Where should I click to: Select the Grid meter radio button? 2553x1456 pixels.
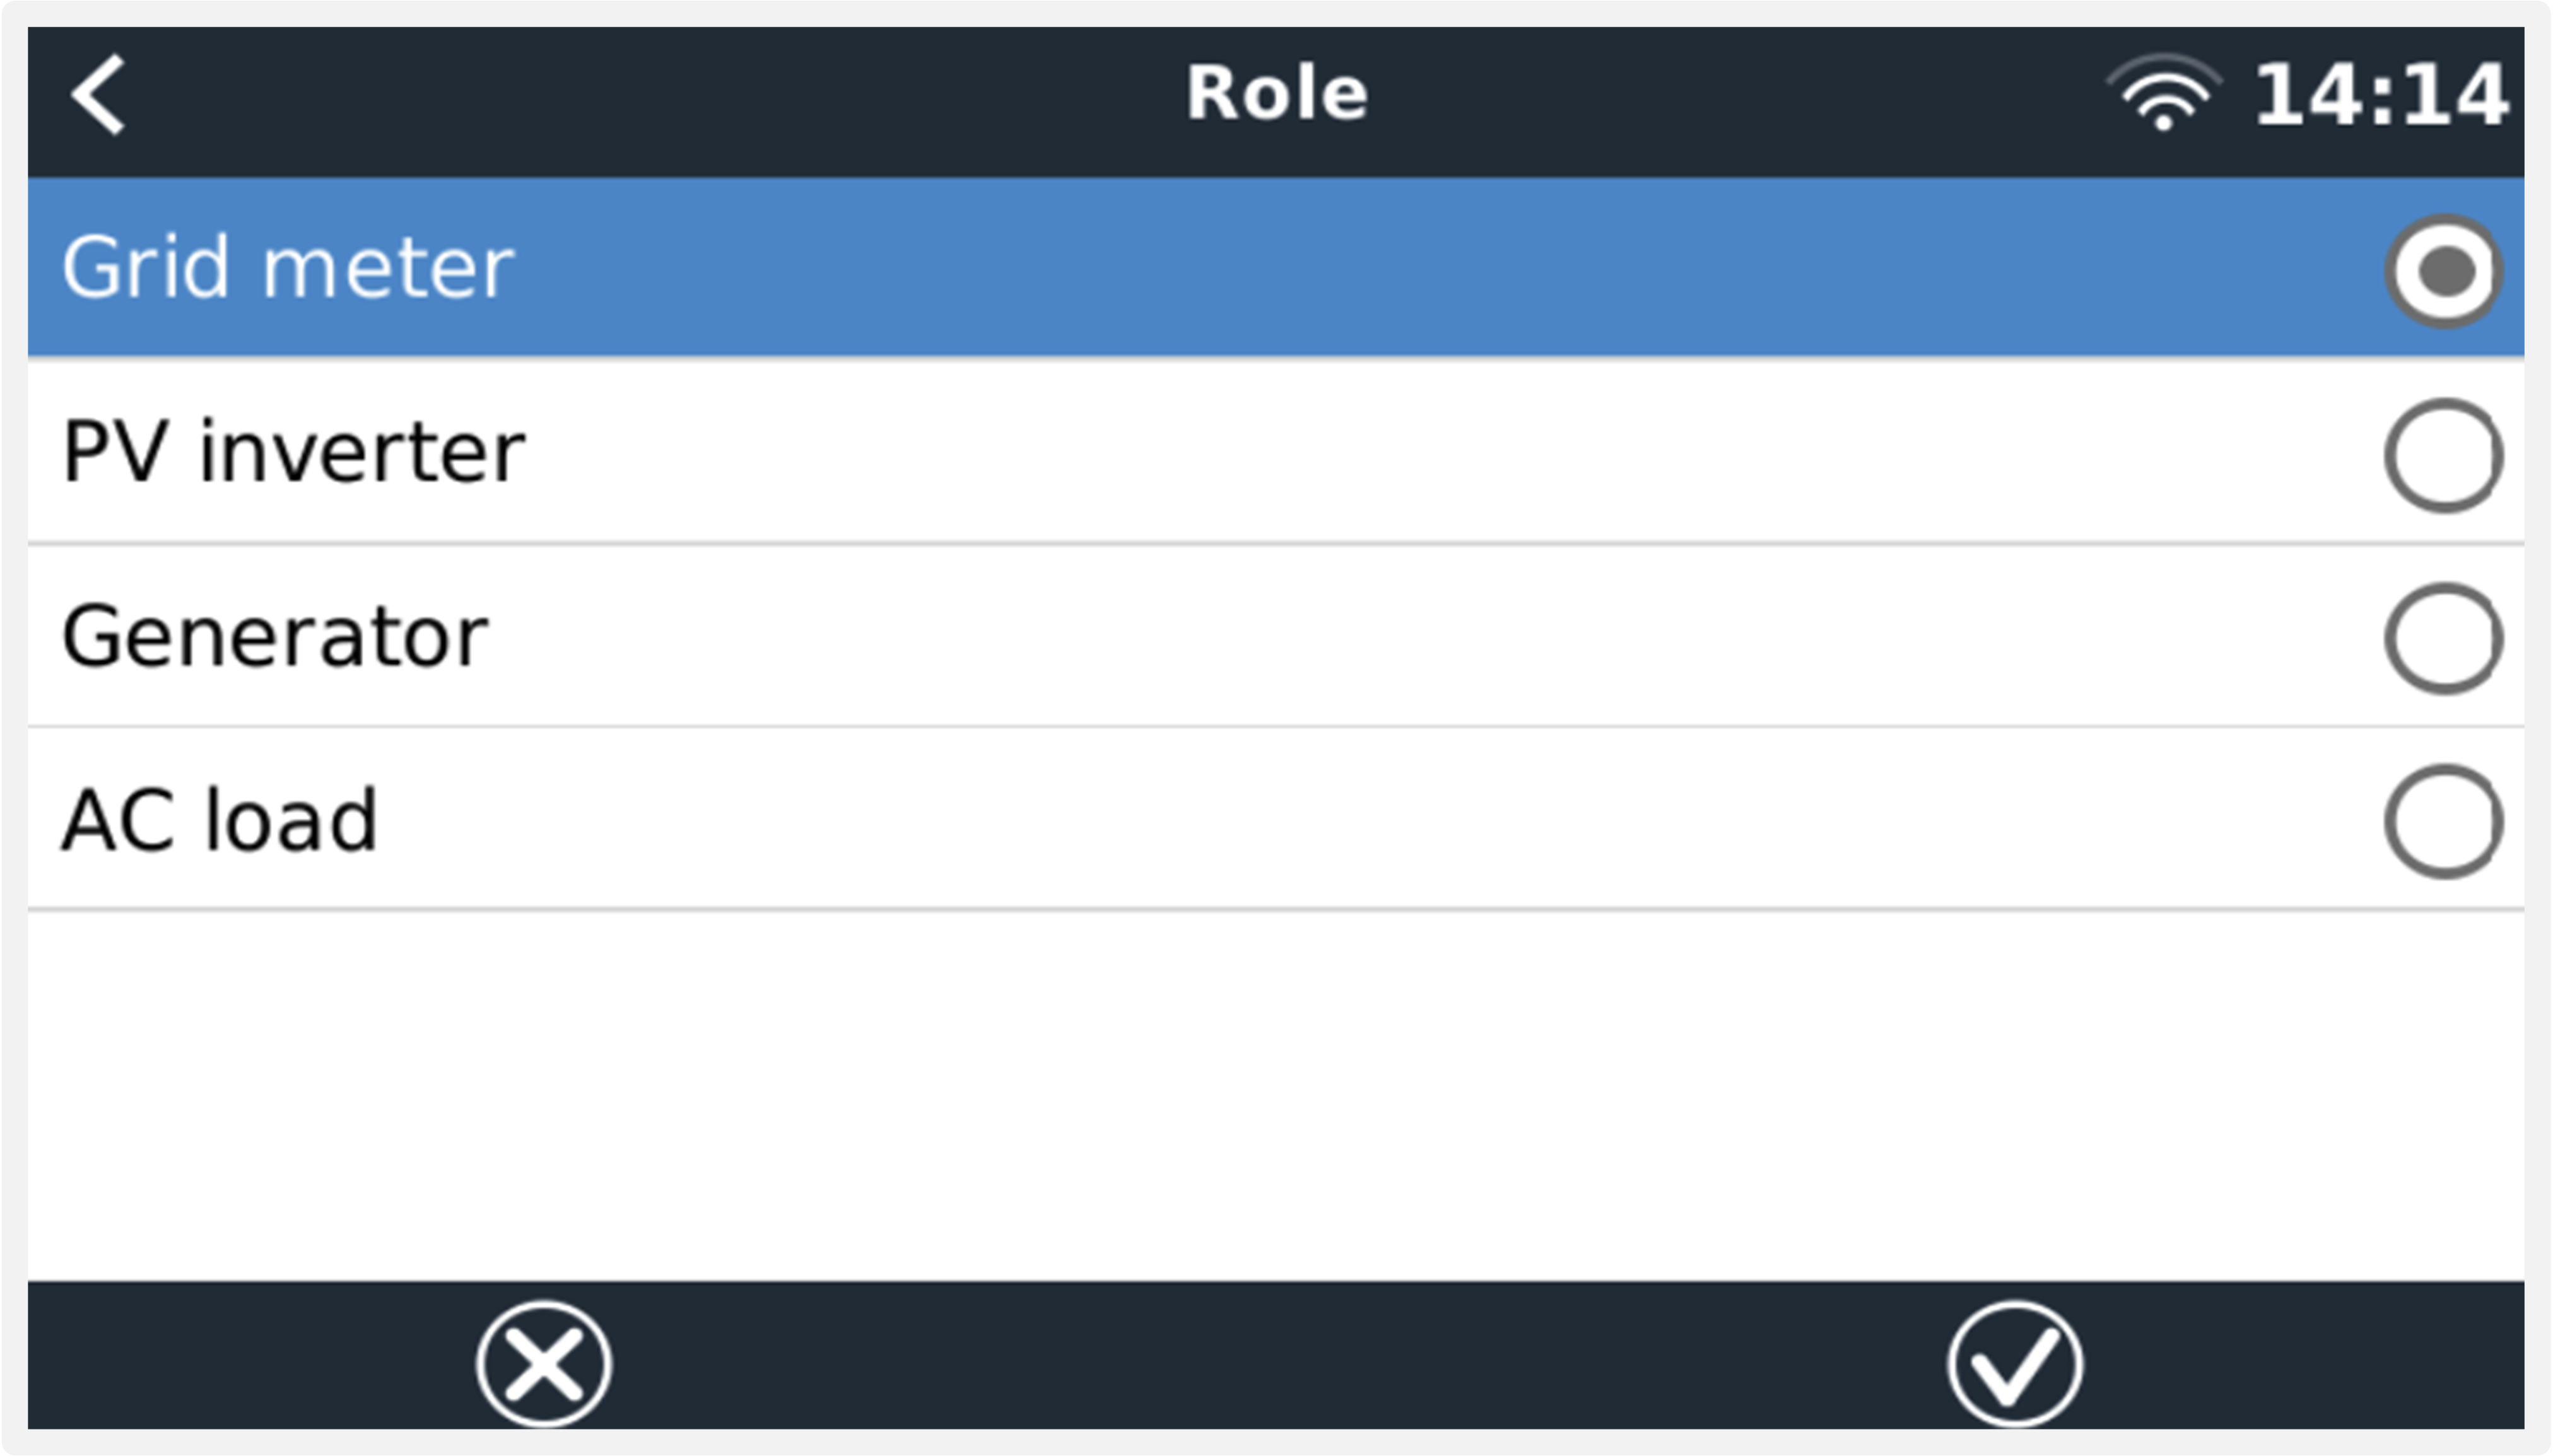pyautogui.click(x=2443, y=271)
